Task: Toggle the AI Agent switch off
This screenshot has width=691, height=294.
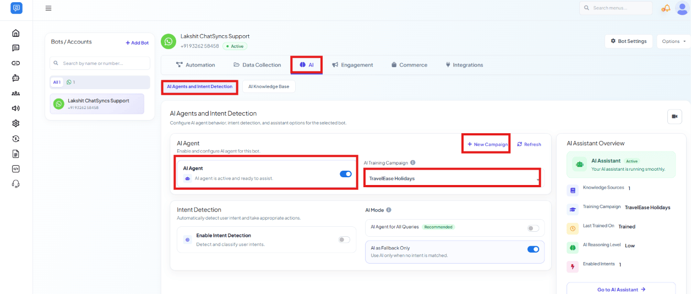Action: (346, 174)
